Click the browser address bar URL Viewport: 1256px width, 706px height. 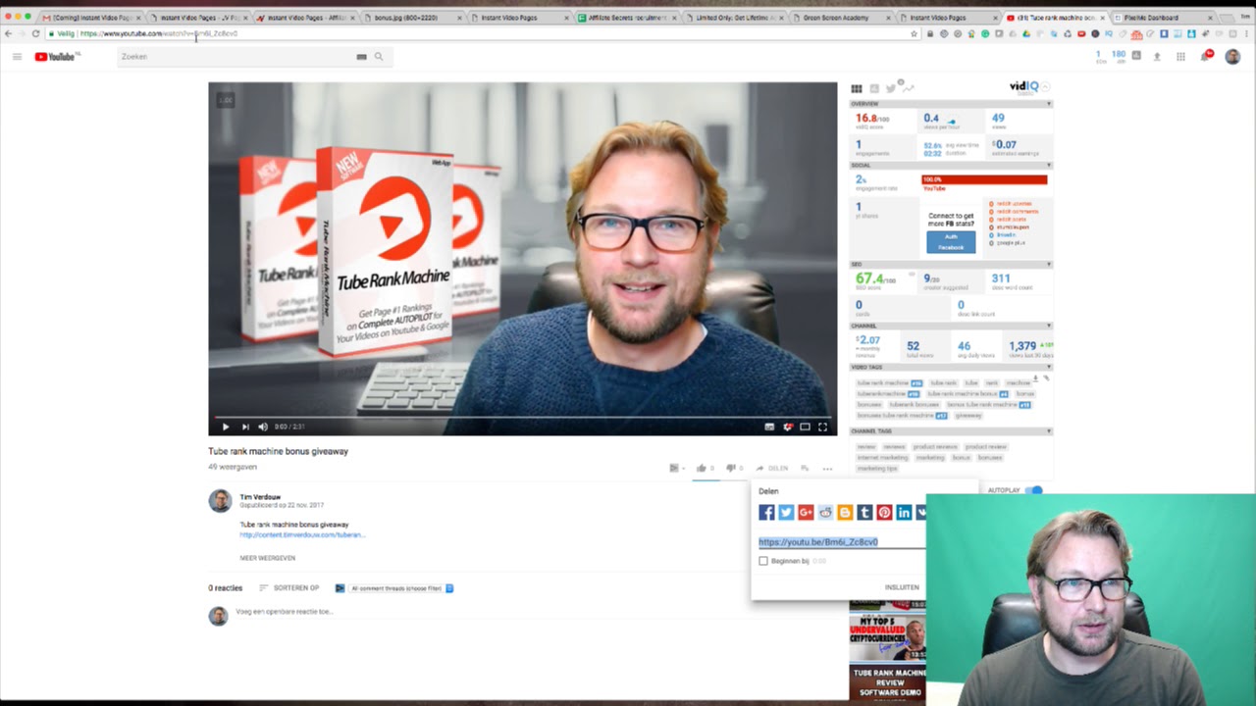point(158,33)
